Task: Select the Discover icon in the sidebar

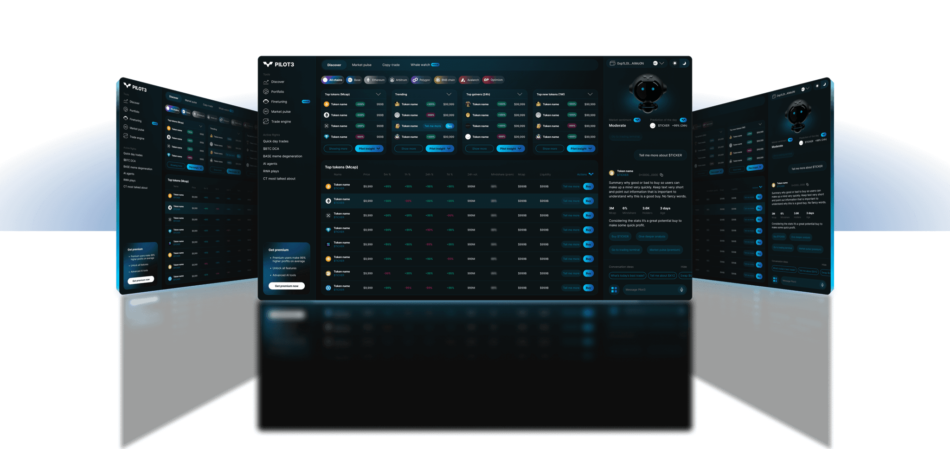Action: 266,81
